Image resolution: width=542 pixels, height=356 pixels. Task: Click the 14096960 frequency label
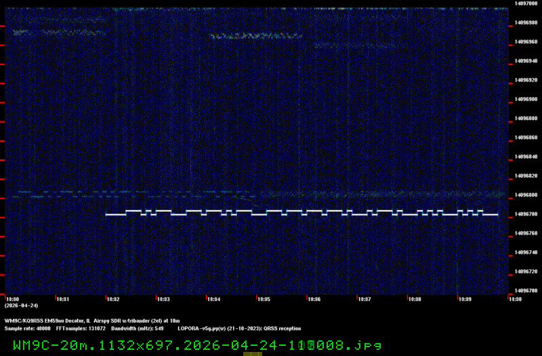coord(526,41)
